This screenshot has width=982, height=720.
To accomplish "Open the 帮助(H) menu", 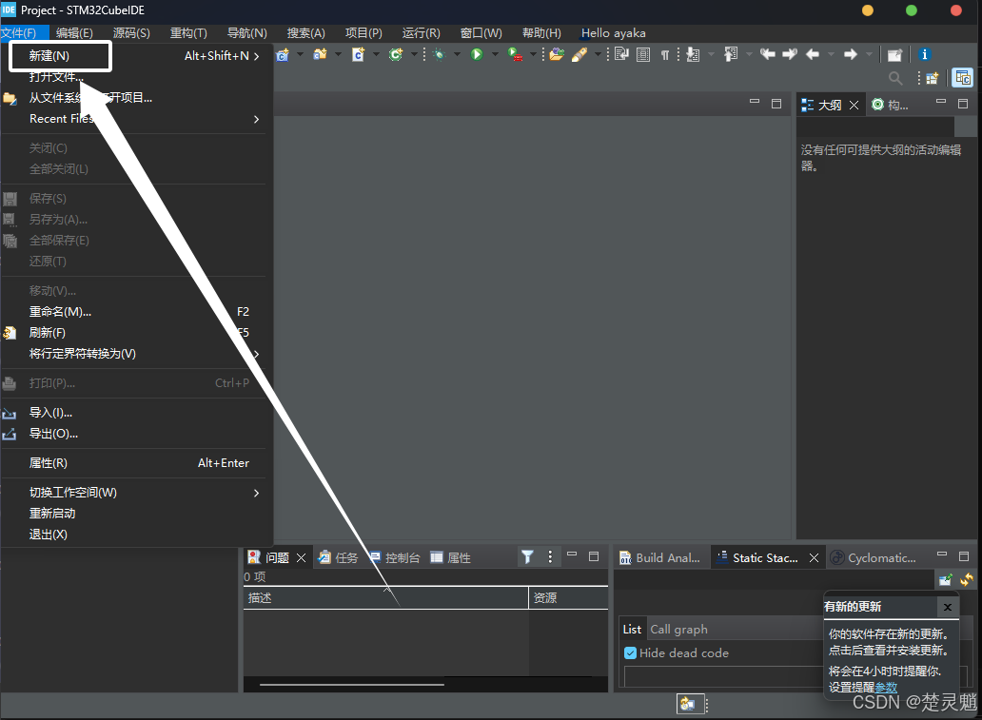I will point(541,33).
